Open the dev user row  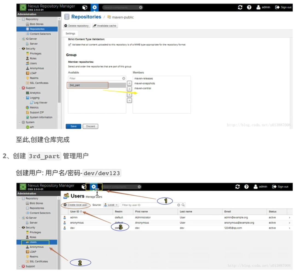(x=177, y=228)
